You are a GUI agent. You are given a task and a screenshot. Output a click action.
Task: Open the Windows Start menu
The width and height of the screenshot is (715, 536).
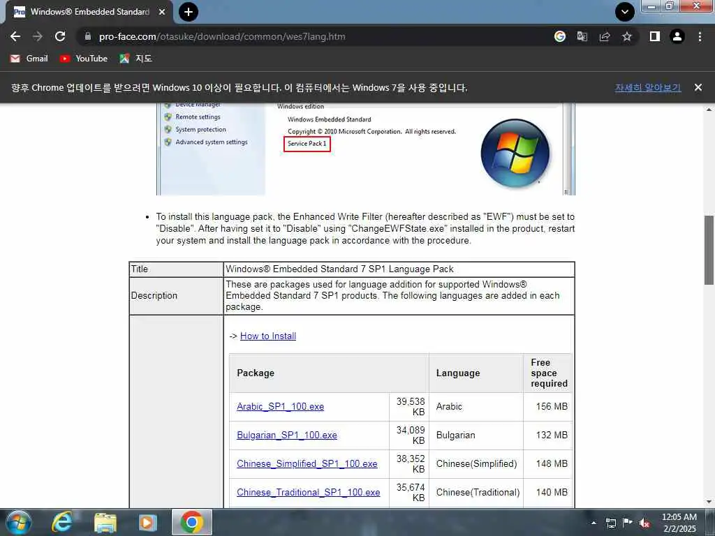click(19, 522)
